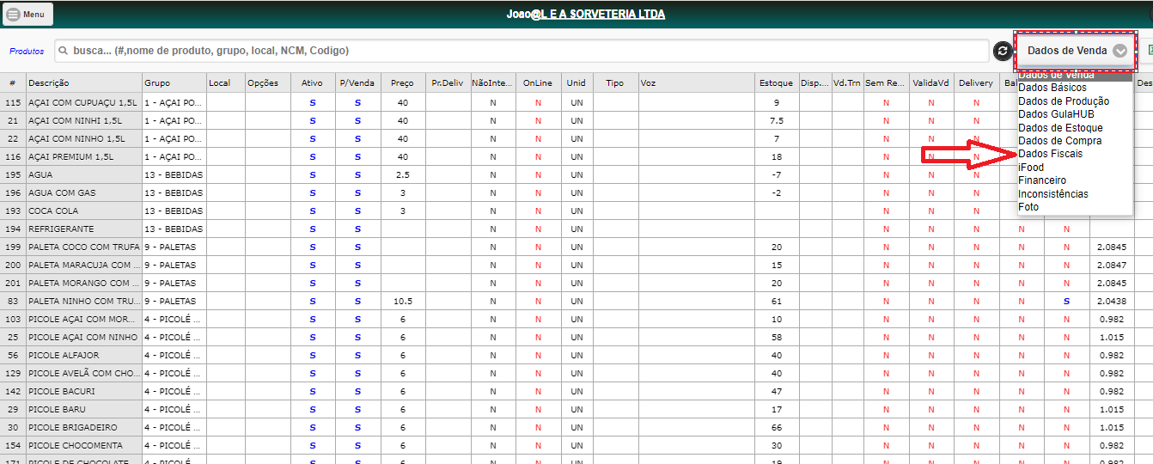Toggle Delivery N for PICOLE CHOCOMENTA row
Viewport: 1153px width, 464px height.
pos(976,446)
